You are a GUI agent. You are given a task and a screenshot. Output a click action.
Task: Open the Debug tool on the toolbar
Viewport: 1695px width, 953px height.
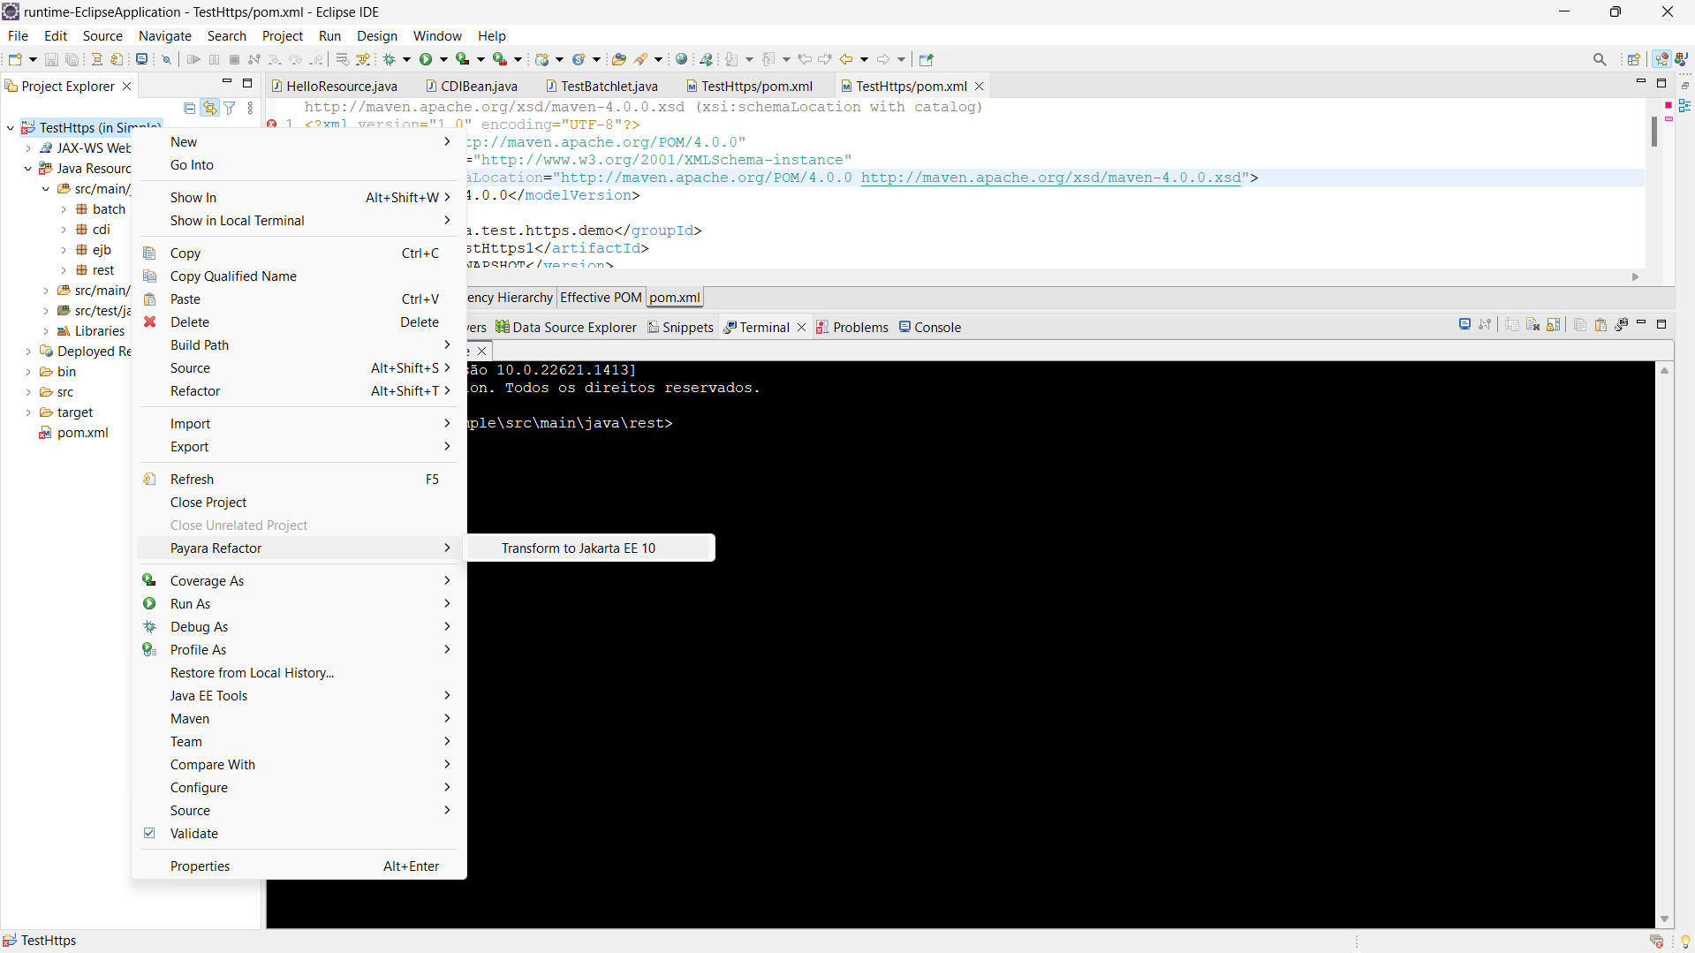coord(391,59)
